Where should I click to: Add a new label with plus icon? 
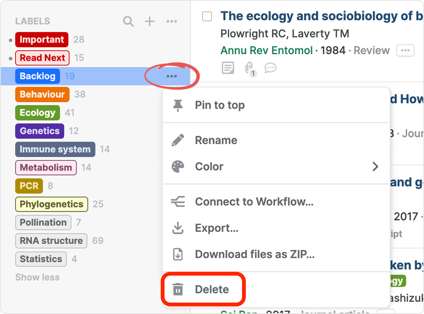coord(150,21)
